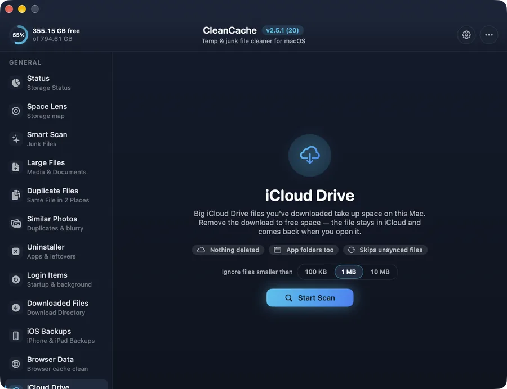This screenshot has height=389, width=507.
Task: Open the Status sidebar section
Action: coord(56,83)
